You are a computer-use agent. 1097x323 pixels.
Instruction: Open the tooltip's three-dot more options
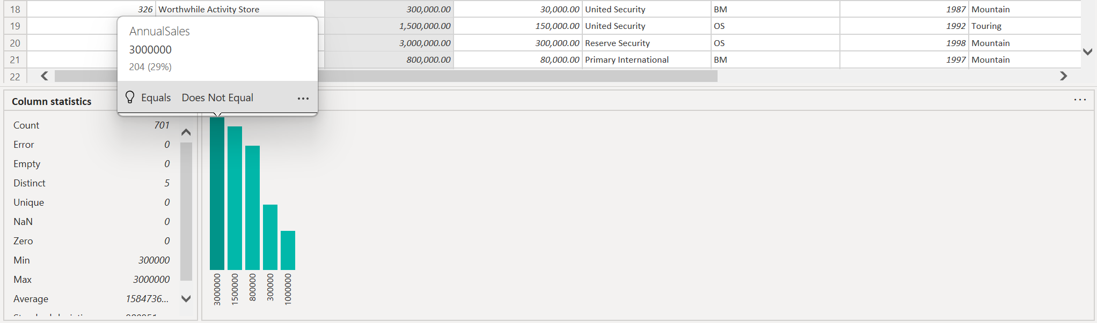[x=303, y=98]
